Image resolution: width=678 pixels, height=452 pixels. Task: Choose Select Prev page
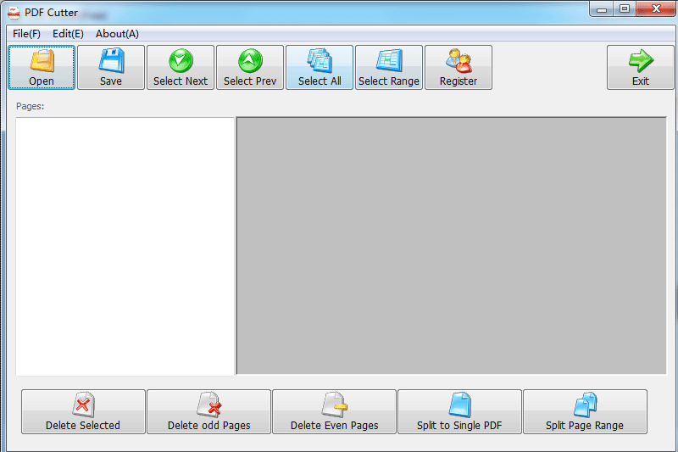[x=250, y=68]
